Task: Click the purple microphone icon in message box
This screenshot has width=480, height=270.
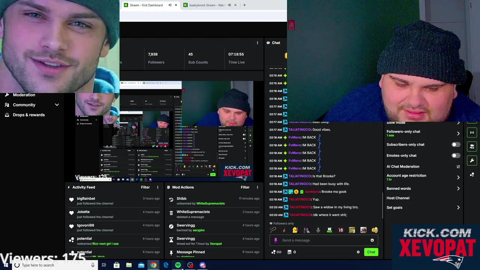Action: click(x=276, y=240)
